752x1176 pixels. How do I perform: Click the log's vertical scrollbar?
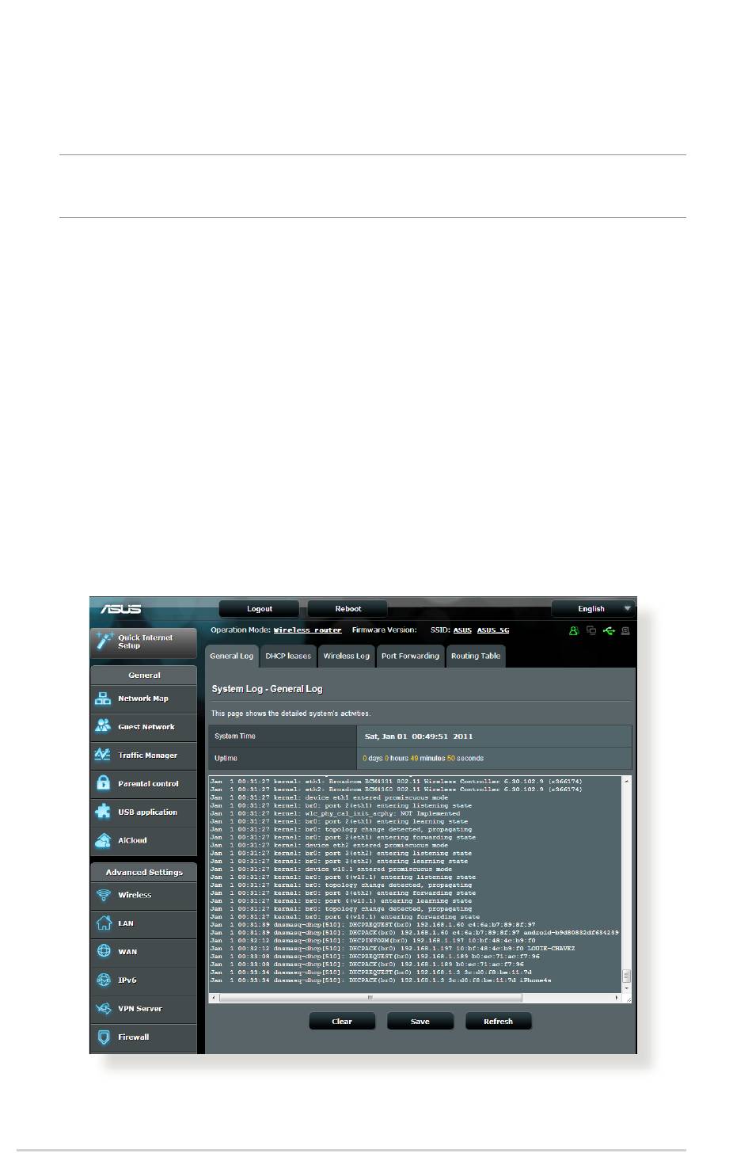627,885
